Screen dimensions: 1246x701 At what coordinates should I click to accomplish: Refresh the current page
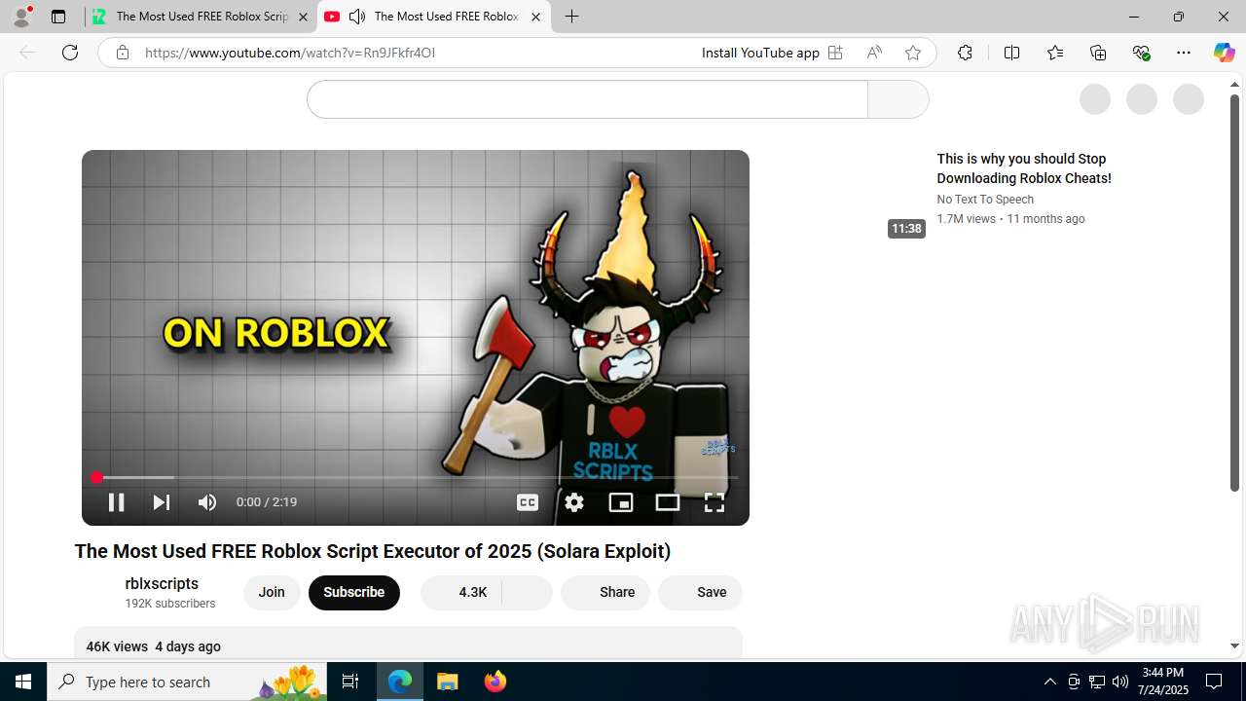point(70,53)
